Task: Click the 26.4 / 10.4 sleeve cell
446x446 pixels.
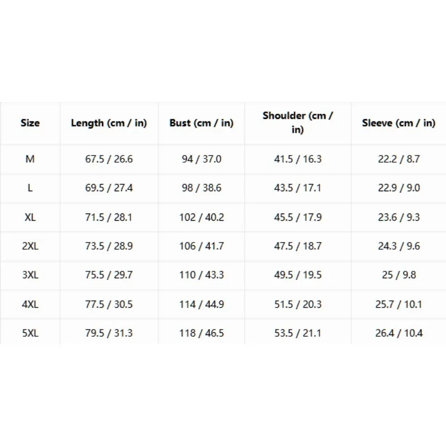Action: click(x=399, y=333)
